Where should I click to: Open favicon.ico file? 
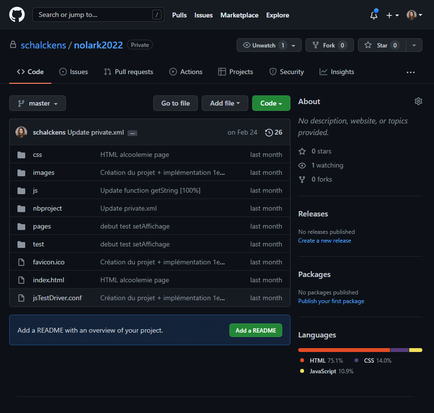(48, 262)
